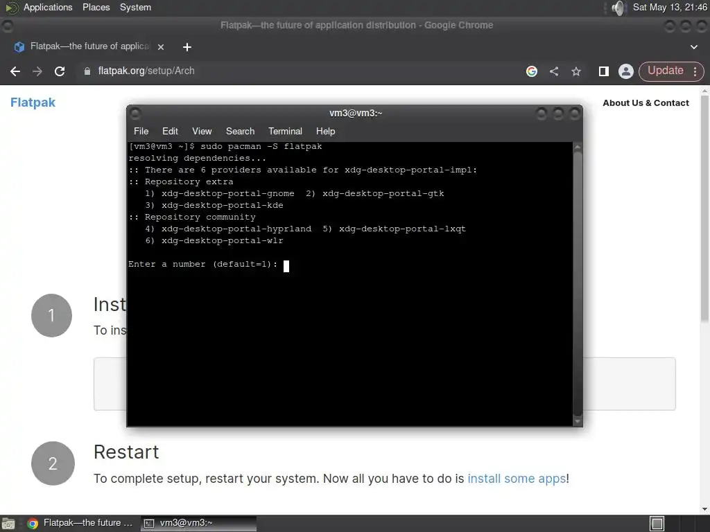Click the terminal's vertical scrollbar thumb
710x532 pixels.
click(x=578, y=283)
